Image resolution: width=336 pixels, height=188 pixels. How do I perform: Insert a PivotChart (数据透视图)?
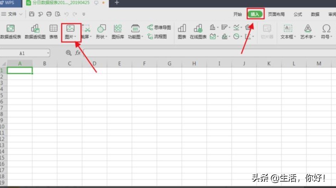(35, 32)
